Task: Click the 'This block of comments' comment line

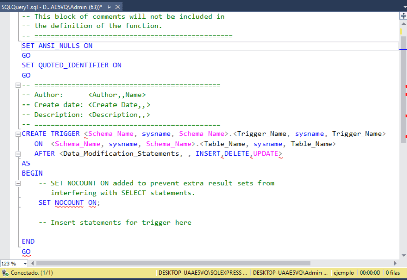Action: [x=123, y=17]
